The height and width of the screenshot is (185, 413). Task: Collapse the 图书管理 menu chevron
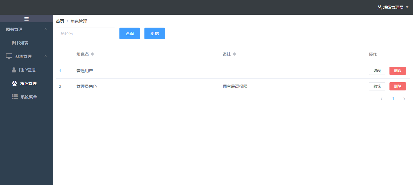coord(45,29)
